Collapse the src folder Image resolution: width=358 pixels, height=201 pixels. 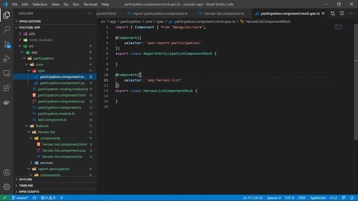31,46
